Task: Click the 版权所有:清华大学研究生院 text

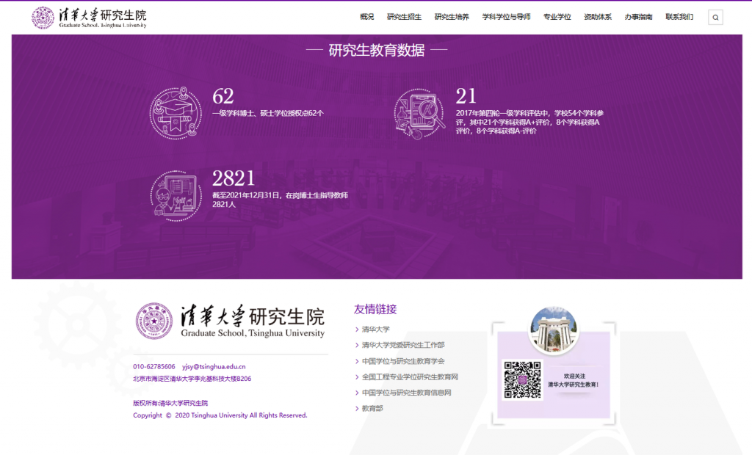Action: [170, 403]
